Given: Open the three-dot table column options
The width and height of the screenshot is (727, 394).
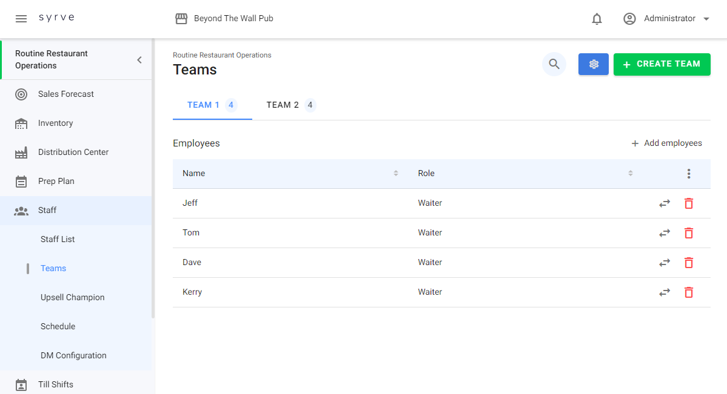Looking at the screenshot, I should pos(688,174).
